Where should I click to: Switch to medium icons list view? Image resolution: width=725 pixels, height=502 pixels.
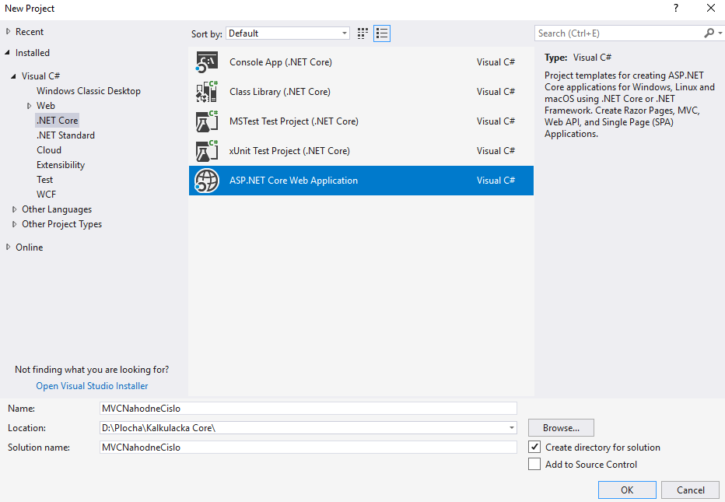tap(382, 33)
